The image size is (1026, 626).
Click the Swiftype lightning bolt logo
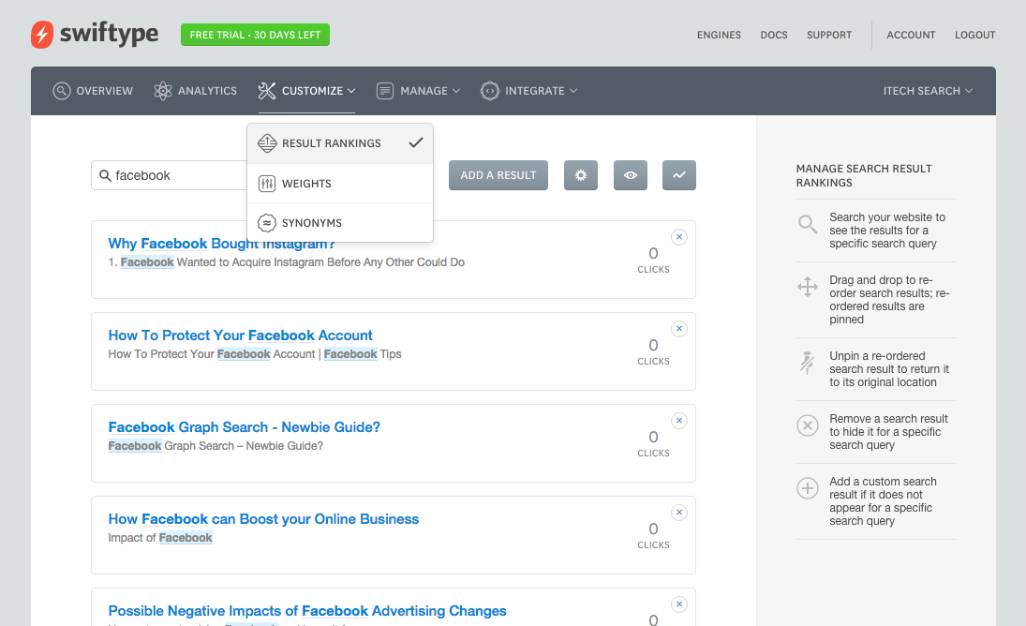(x=42, y=35)
